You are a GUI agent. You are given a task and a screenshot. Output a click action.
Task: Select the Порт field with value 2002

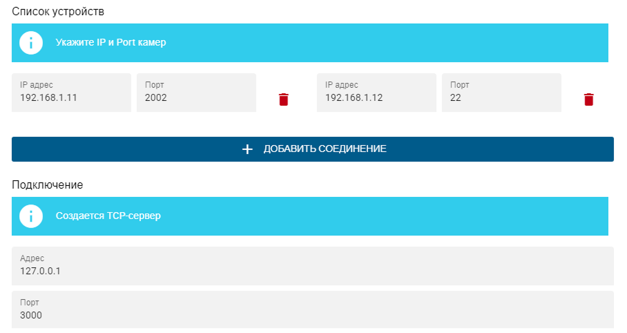pos(196,97)
